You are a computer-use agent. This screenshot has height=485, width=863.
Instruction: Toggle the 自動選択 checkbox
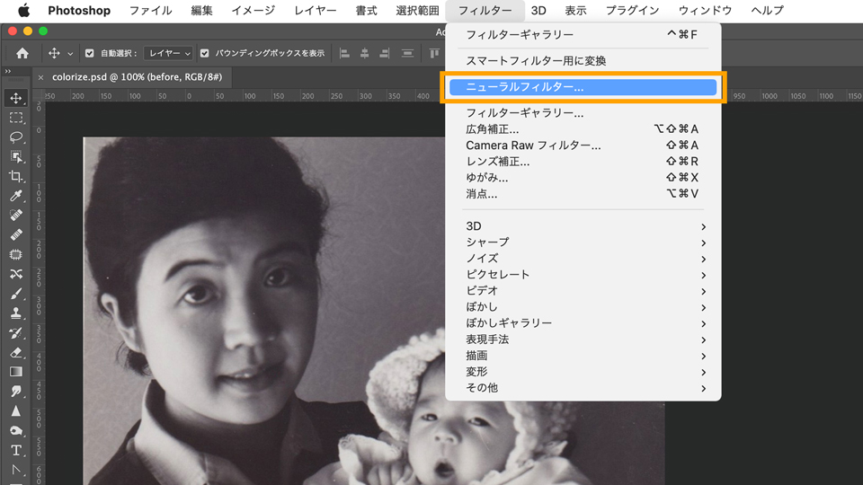tap(89, 53)
